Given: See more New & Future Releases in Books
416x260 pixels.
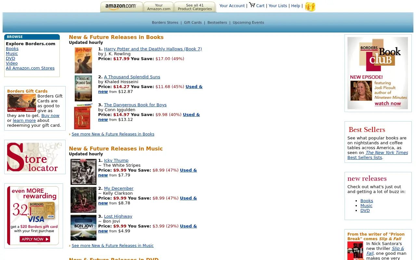Looking at the screenshot, I should point(113,134).
